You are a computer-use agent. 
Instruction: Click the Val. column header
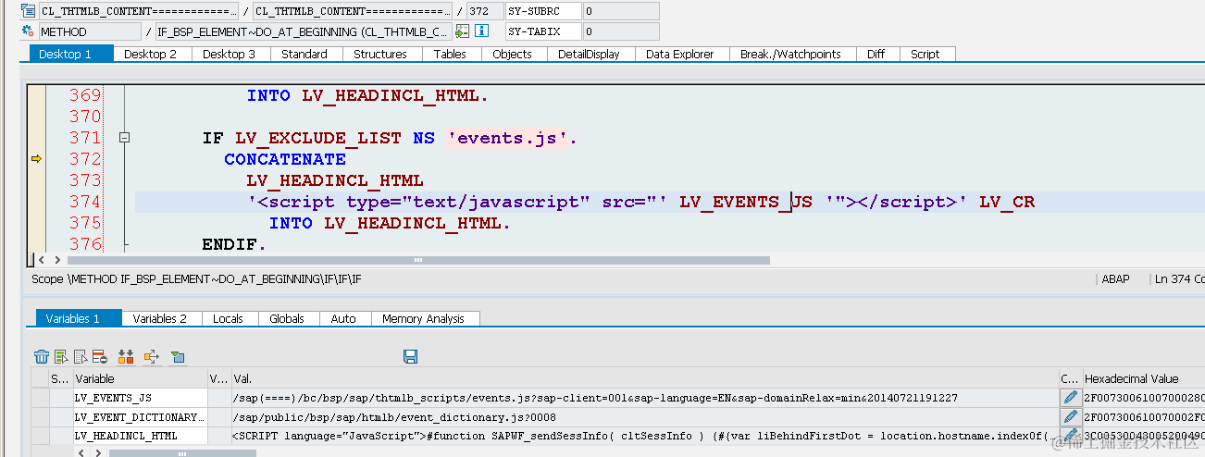click(644, 378)
